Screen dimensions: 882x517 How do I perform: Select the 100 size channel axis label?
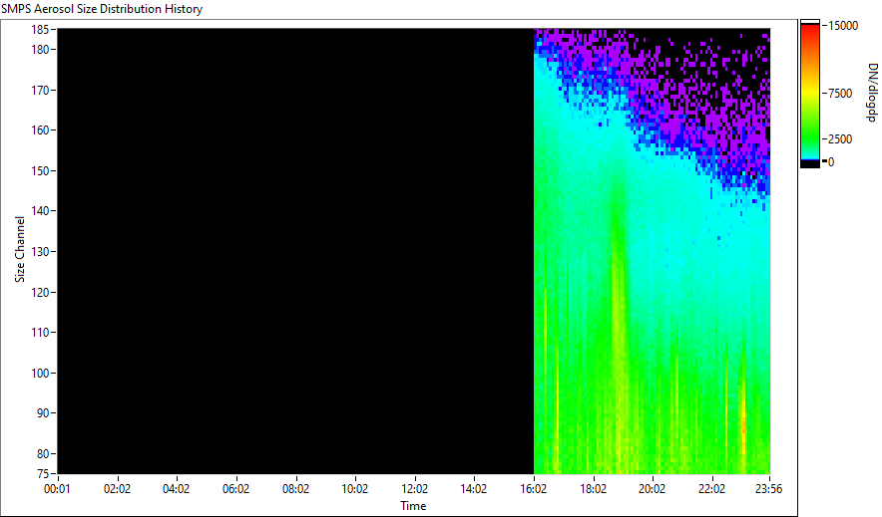pos(39,373)
